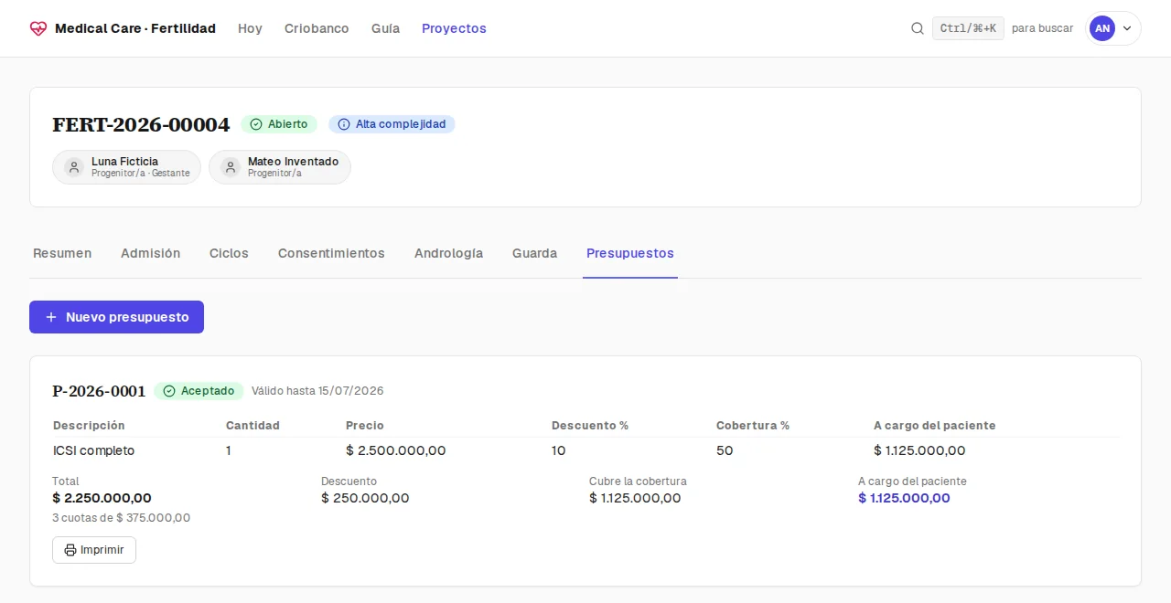Click the 'Cubre la cobertura' label
1171x603 pixels.
[x=638, y=481]
